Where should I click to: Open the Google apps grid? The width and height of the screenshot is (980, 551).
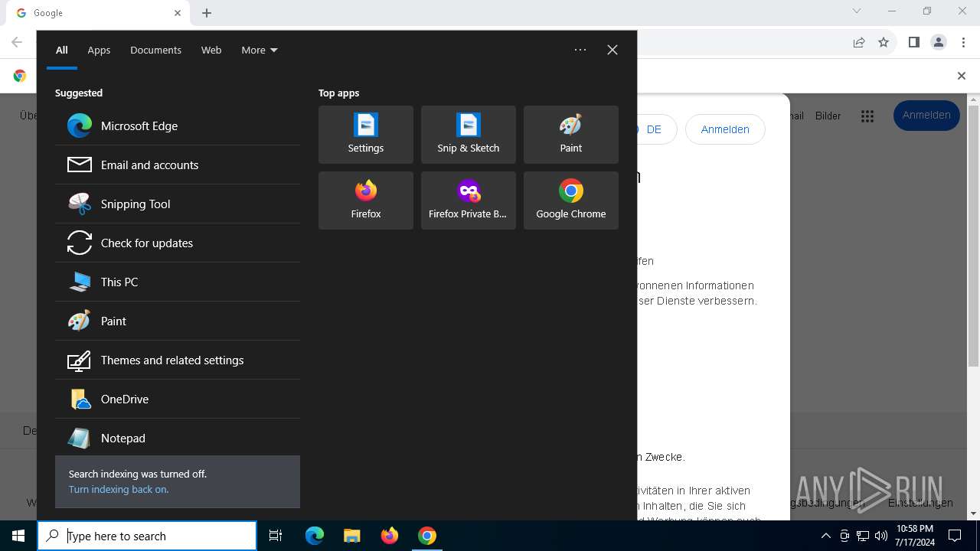[867, 116]
